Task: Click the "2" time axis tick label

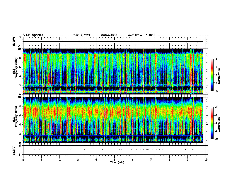Action: point(60,160)
